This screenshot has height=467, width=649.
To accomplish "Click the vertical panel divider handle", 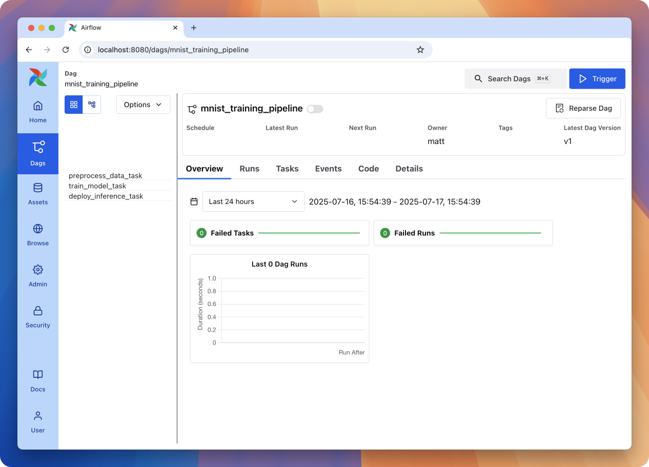I will point(177,268).
